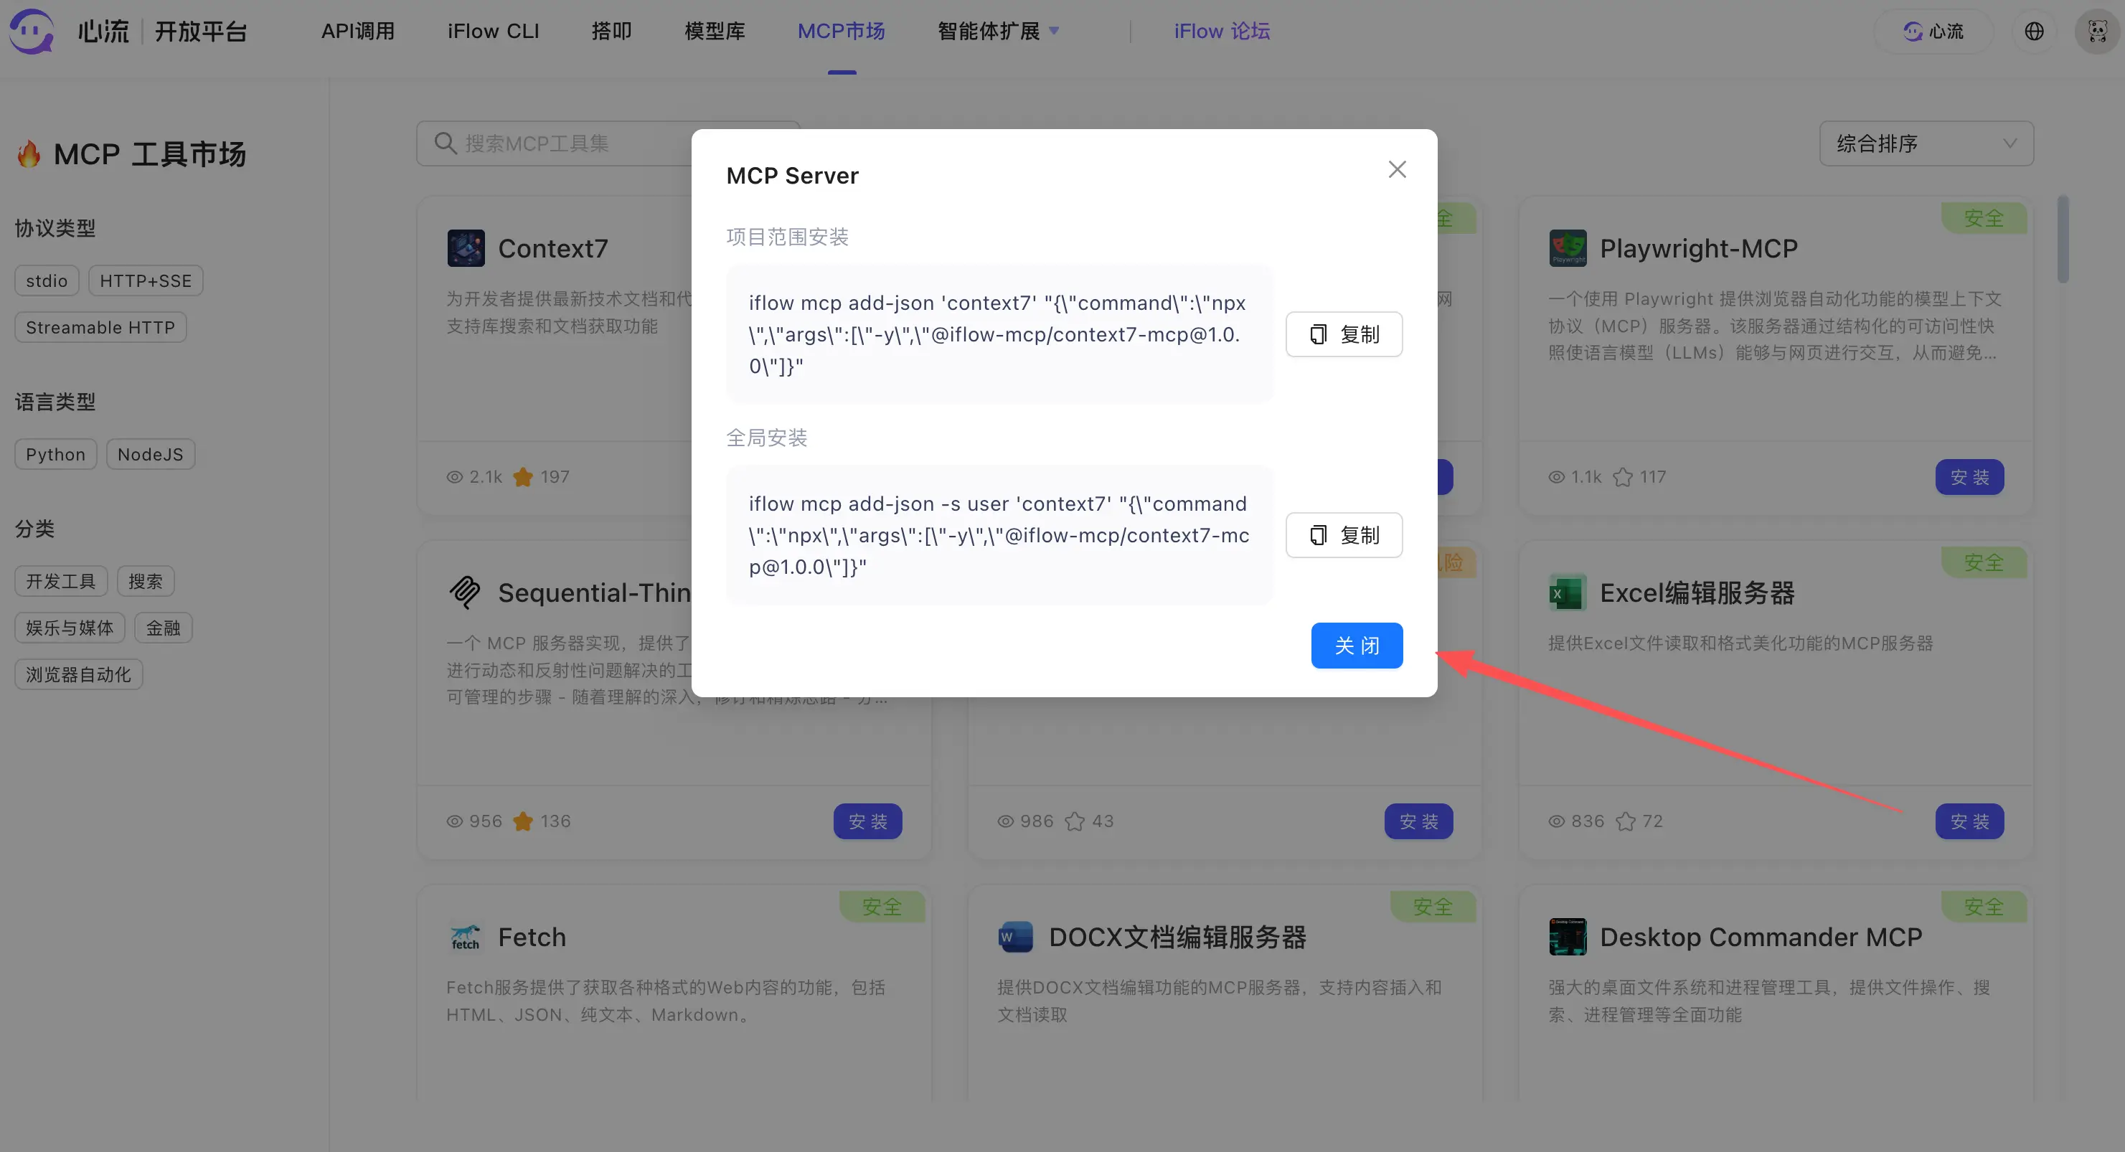
Task: Click the Playwright-MCP card icon
Action: (x=1568, y=248)
